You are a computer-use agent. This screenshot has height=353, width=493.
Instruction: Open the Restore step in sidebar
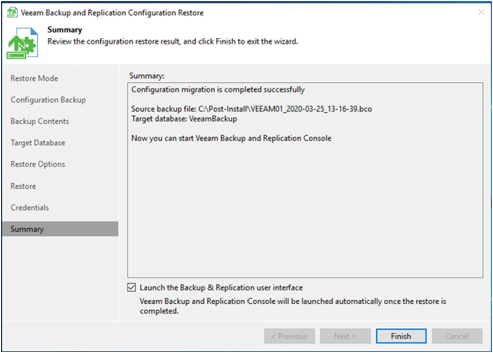point(23,187)
